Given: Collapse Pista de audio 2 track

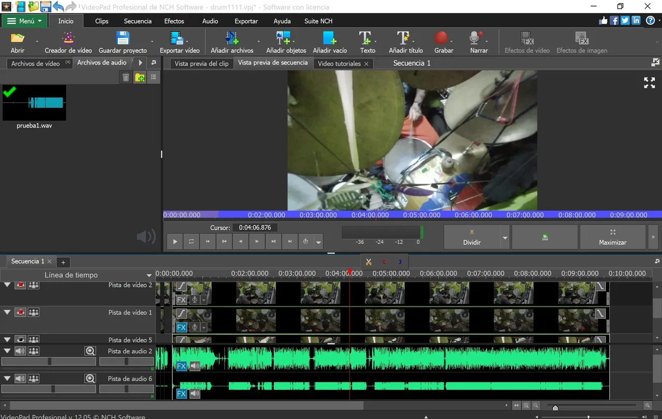Looking at the screenshot, I should pyautogui.click(x=7, y=351).
